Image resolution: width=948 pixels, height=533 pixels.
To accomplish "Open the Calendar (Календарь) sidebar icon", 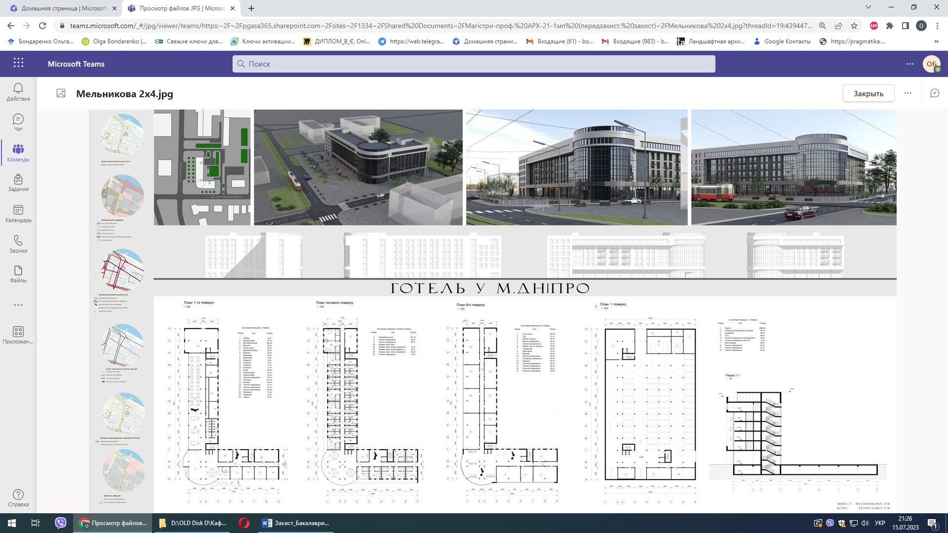I will [18, 214].
